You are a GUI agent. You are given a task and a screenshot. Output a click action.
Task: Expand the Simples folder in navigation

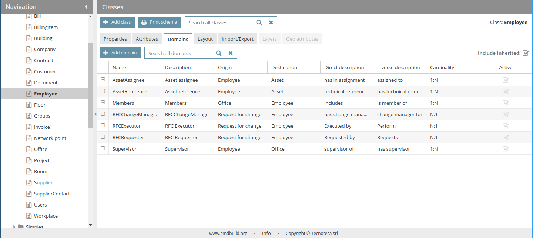click(14, 227)
